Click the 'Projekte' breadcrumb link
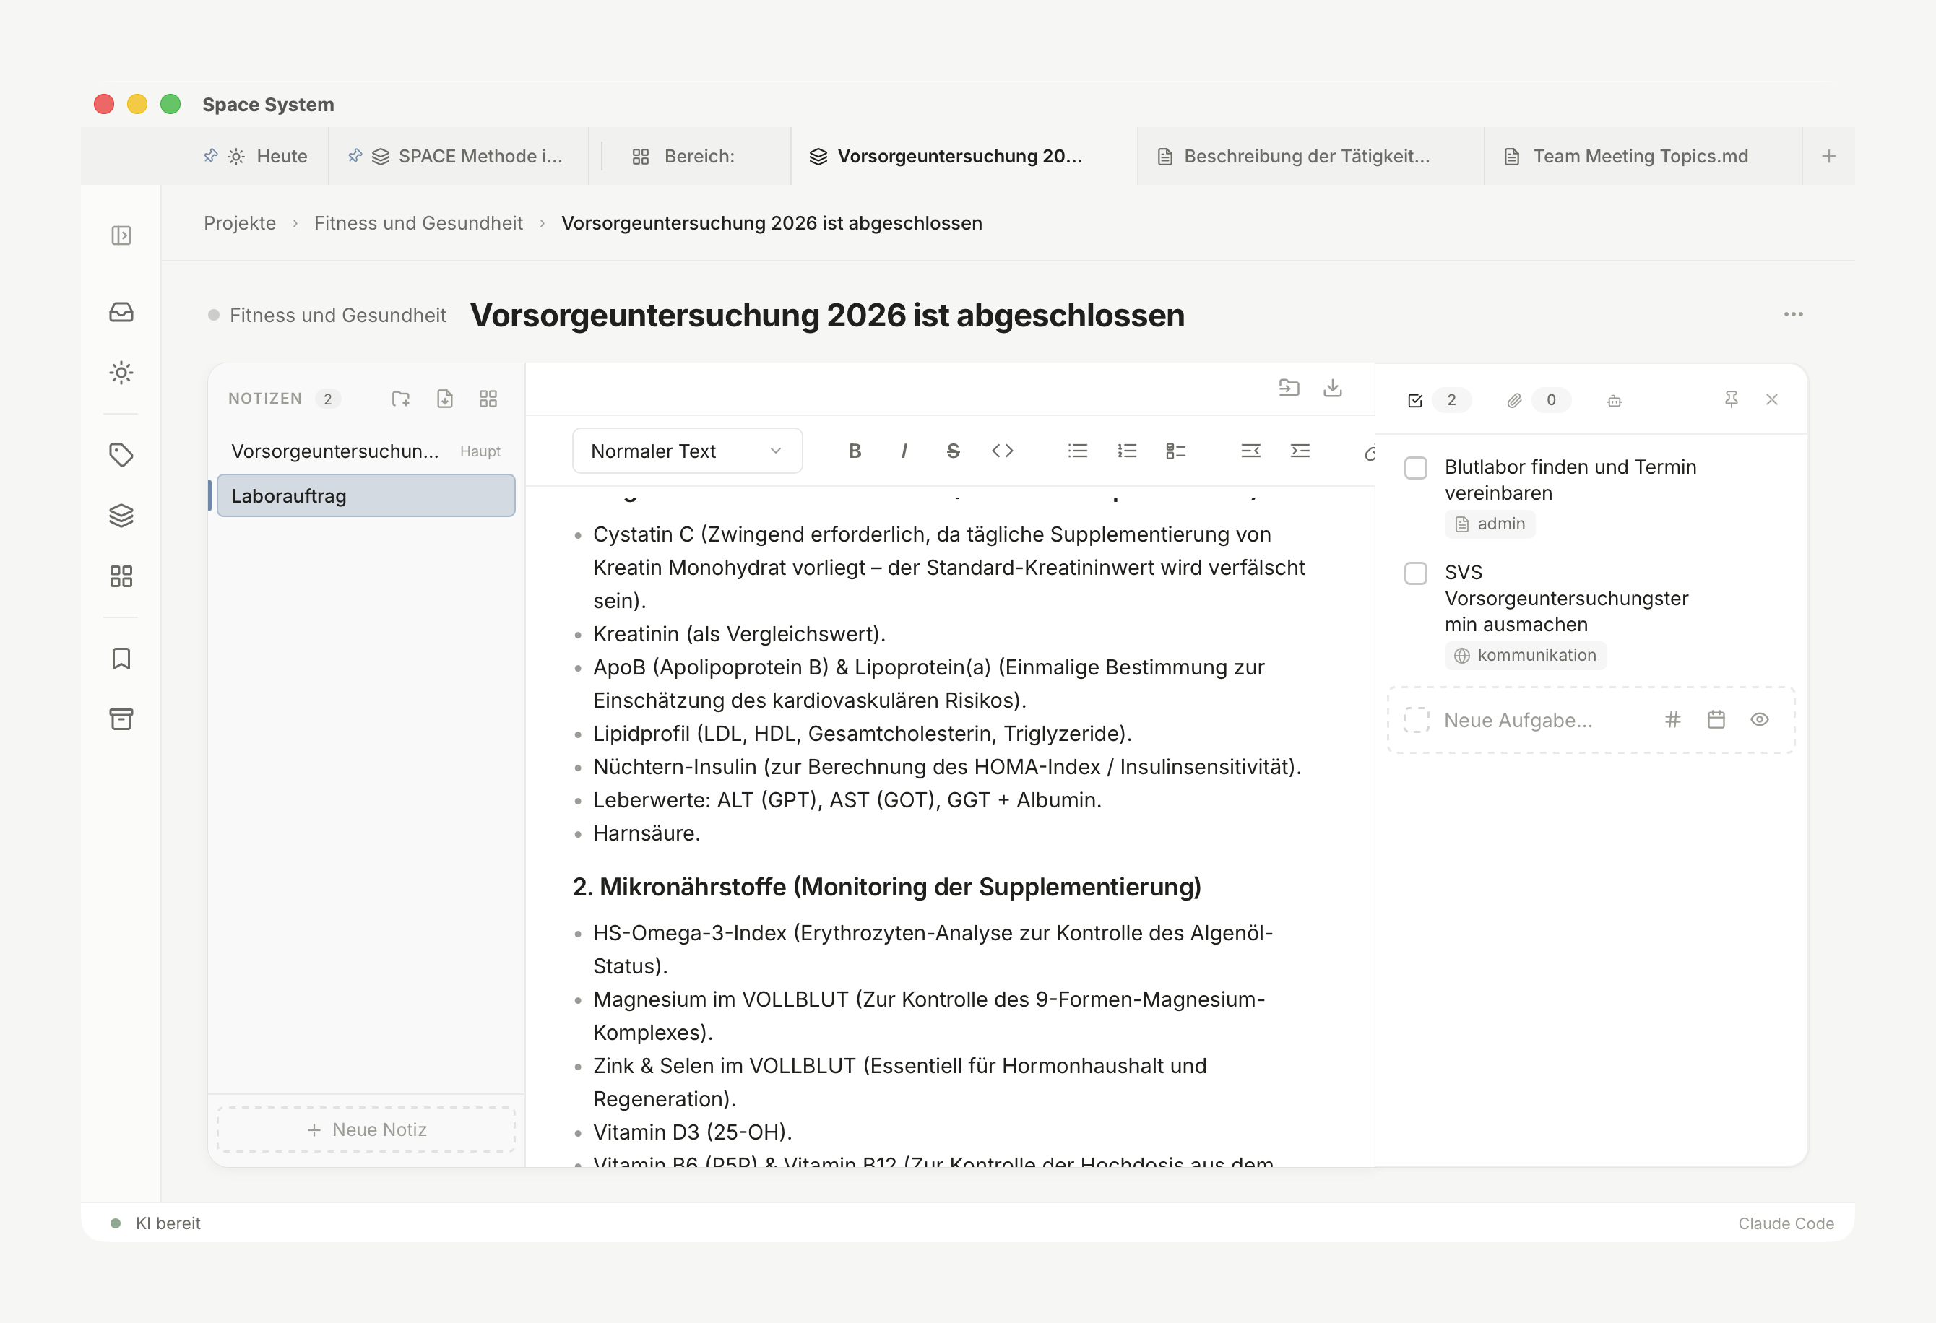 240,223
